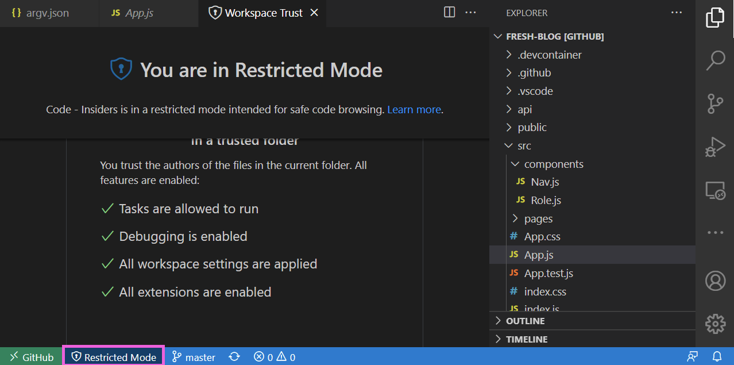This screenshot has width=734, height=365.
Task: Click 'All workspace settings are applied' text
Action: 218,264
